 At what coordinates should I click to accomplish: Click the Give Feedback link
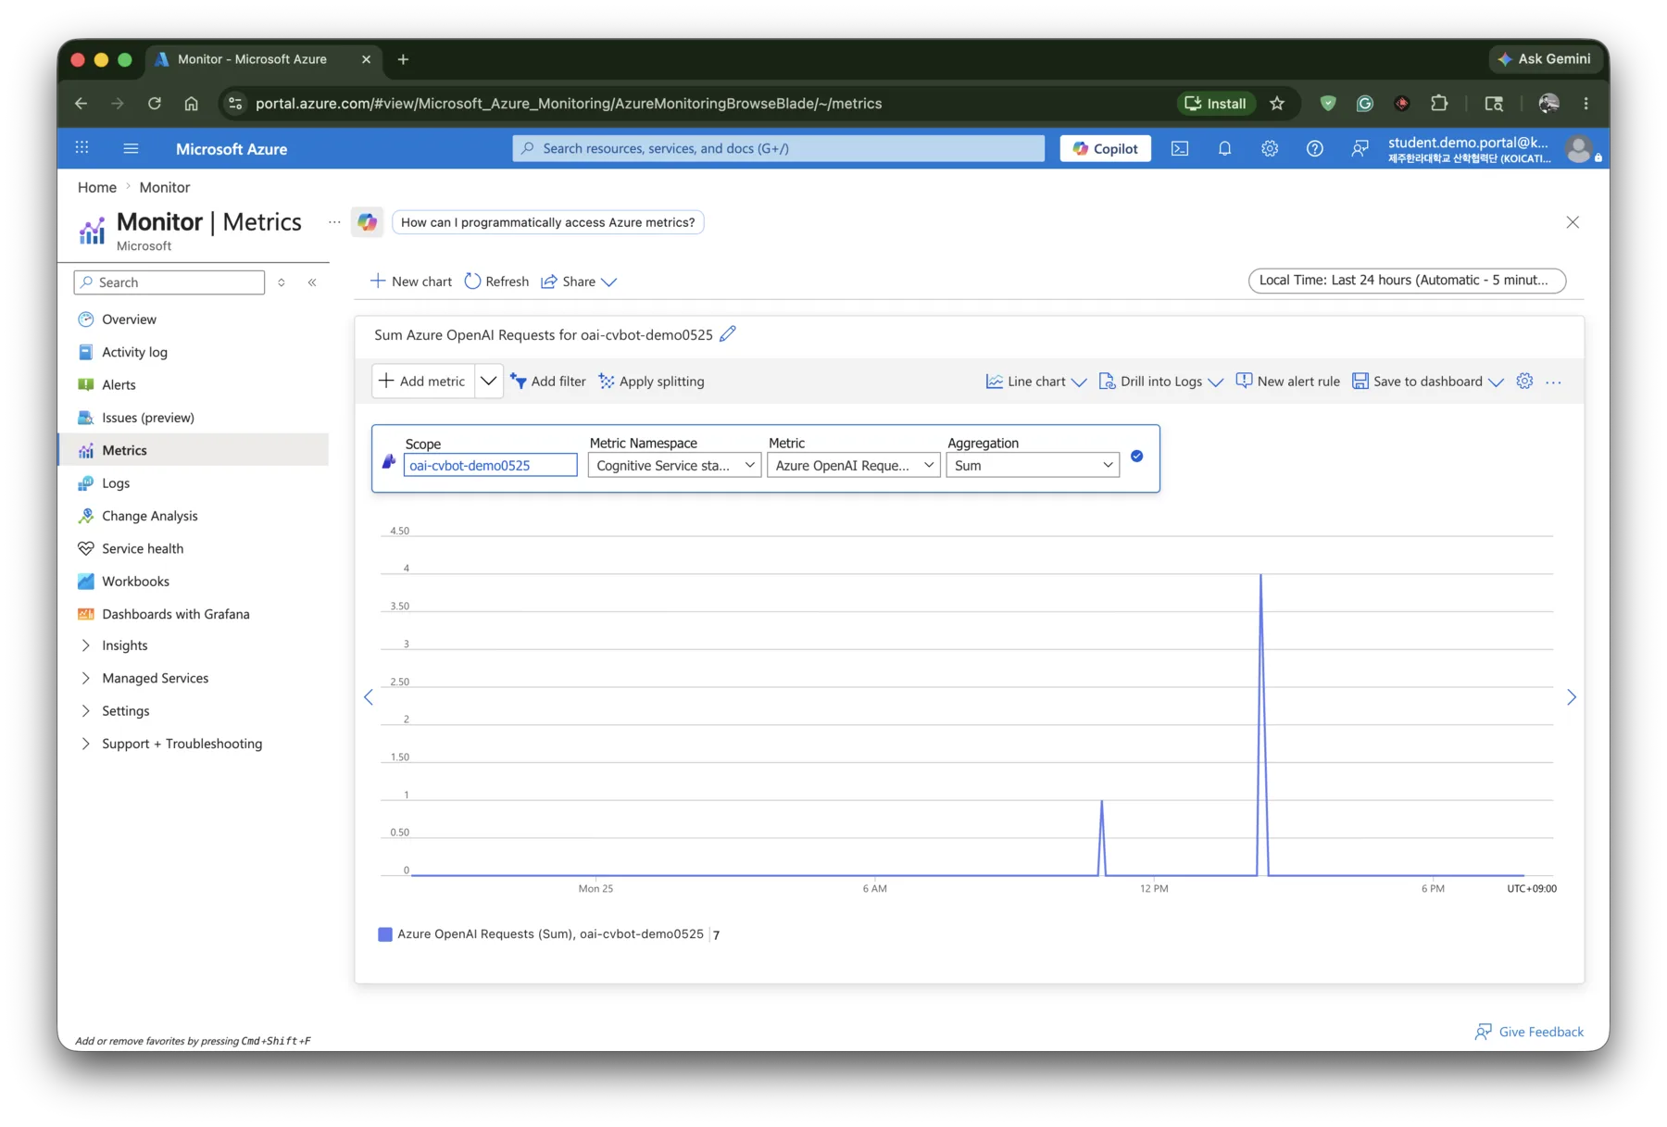point(1529,1032)
